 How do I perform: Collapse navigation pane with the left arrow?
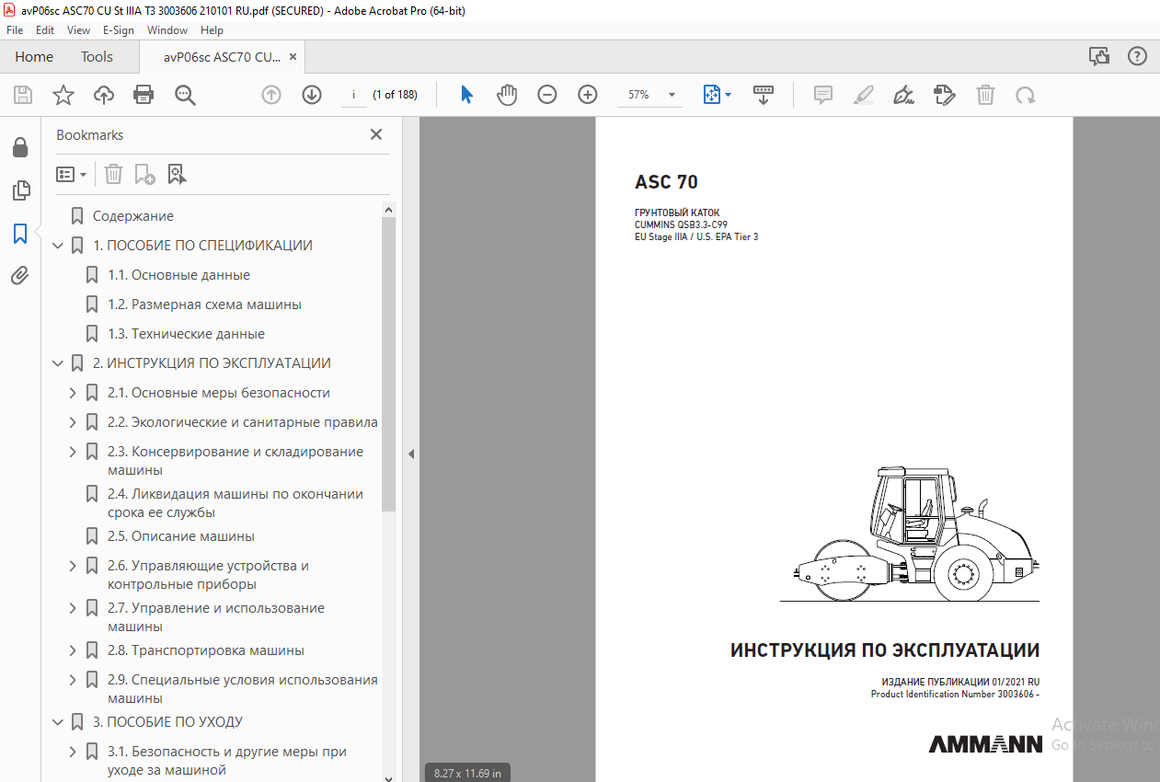point(411,454)
